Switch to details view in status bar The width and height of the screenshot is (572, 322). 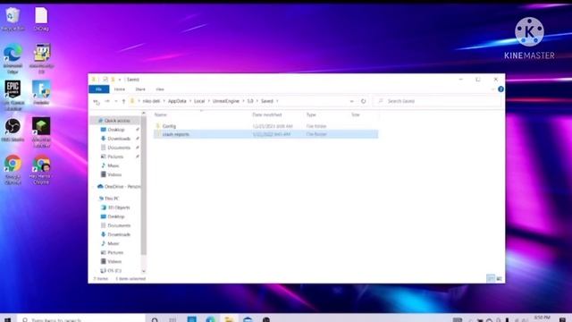coord(491,278)
